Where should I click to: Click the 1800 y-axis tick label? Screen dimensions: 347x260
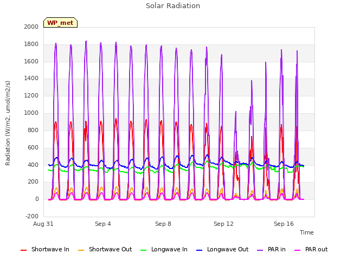pos(31,44)
